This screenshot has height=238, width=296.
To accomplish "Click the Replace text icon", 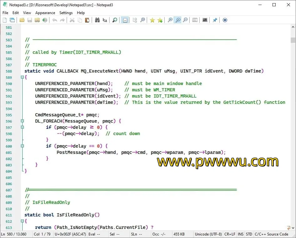I will click(105, 20).
